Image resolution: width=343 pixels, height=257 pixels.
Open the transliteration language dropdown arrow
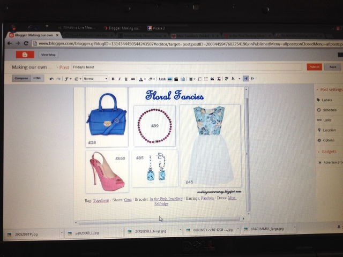pyautogui.click(x=240, y=79)
